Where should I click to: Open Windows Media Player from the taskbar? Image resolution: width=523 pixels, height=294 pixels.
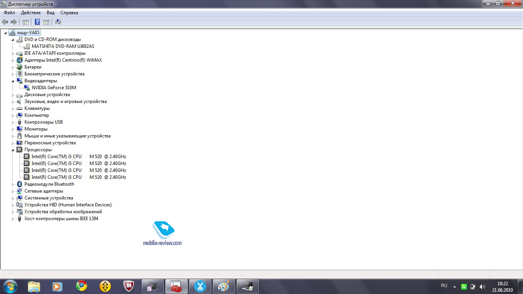[x=57, y=286]
